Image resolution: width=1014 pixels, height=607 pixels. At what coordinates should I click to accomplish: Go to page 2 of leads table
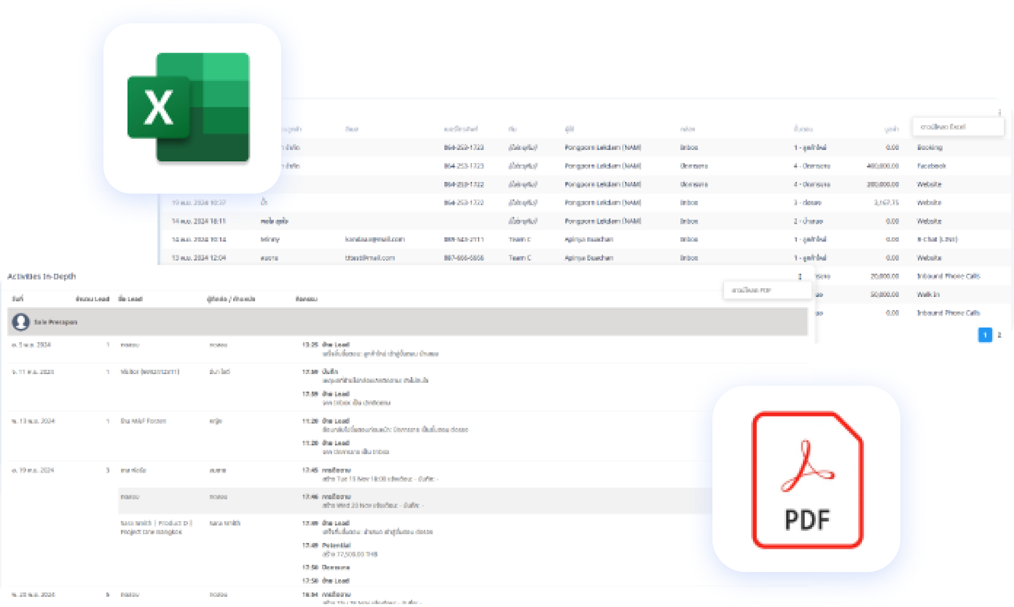pos(999,335)
